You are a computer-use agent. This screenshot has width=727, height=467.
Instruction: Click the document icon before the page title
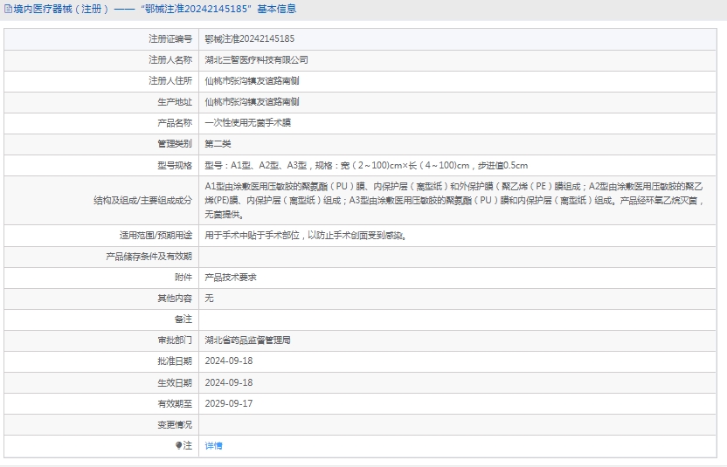point(8,10)
